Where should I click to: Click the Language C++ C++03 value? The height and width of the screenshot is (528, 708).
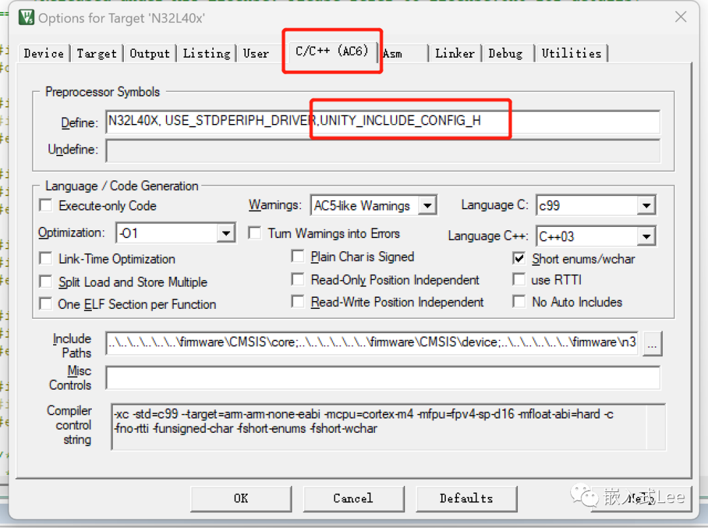tap(587, 236)
